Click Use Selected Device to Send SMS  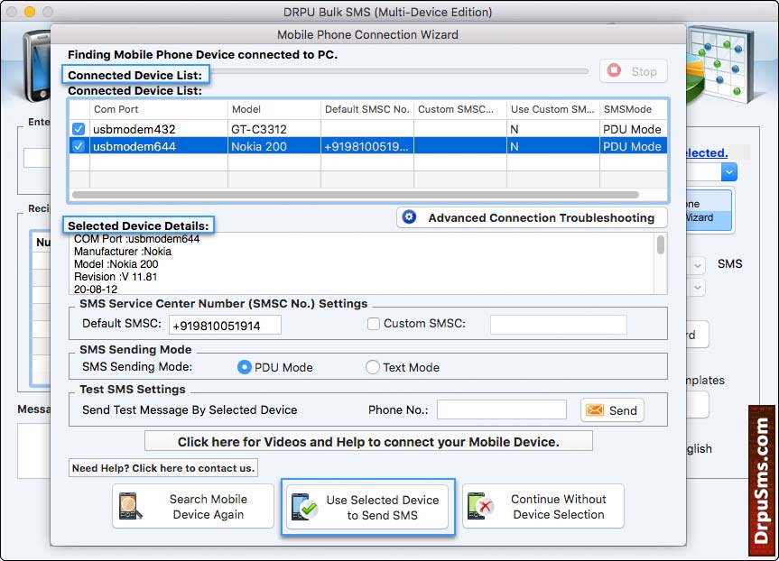pos(367,507)
